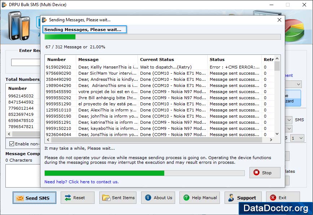Click the Send SMS envelope icon
The image size is (313, 215).
point(20,198)
